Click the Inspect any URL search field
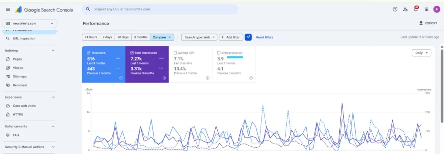This screenshot has width=444, height=154. point(160,9)
